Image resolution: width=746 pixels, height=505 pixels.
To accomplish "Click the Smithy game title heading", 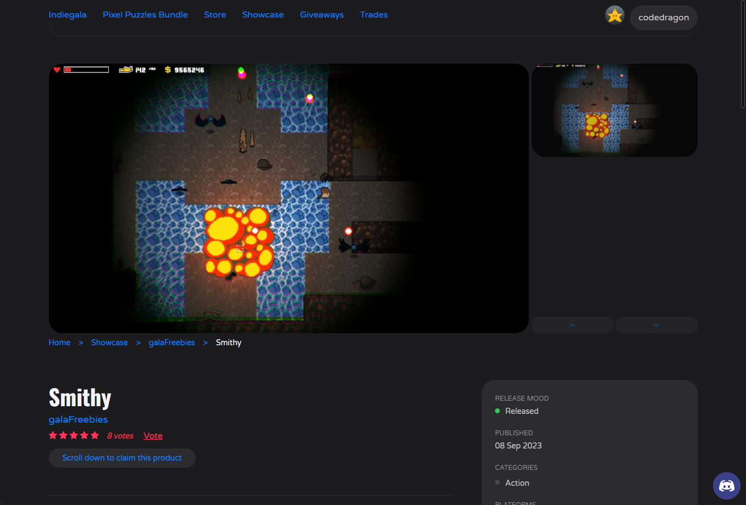I will click(x=80, y=397).
